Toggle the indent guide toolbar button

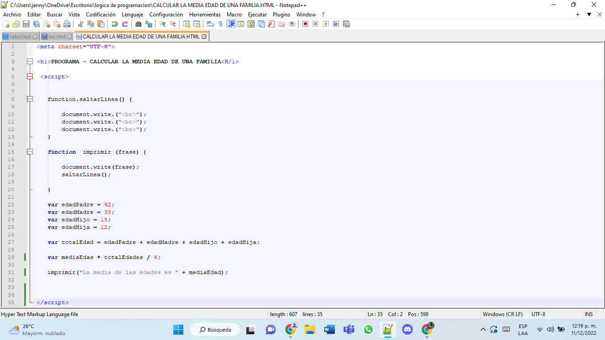click(x=231, y=24)
